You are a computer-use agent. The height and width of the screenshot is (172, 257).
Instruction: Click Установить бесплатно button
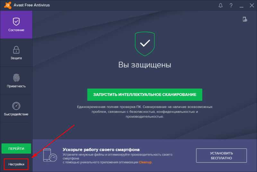pos(221,156)
